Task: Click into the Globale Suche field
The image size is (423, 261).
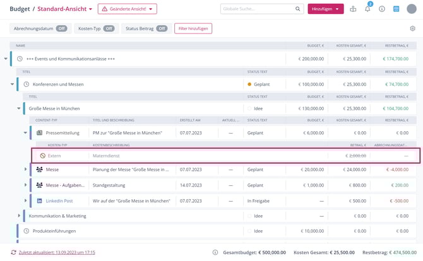Action: pyautogui.click(x=257, y=9)
